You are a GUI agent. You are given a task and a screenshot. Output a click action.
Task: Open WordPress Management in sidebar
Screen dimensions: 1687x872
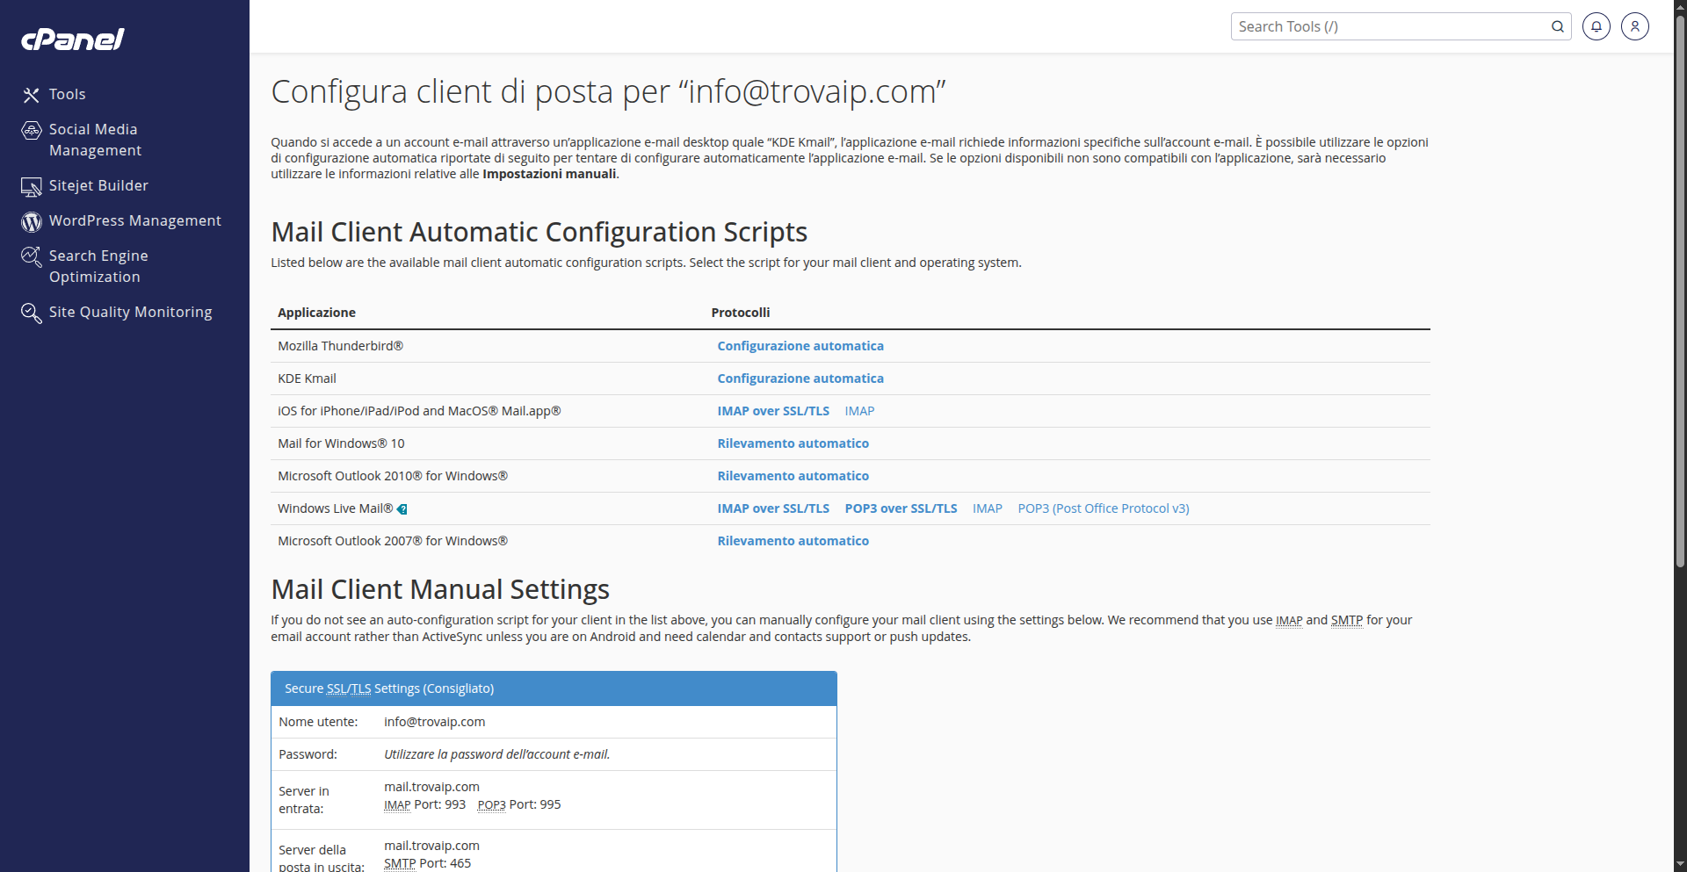pyautogui.click(x=135, y=220)
